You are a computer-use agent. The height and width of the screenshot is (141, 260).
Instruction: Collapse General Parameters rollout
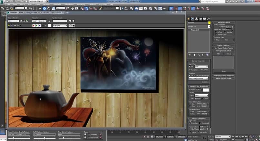(x=199, y=61)
